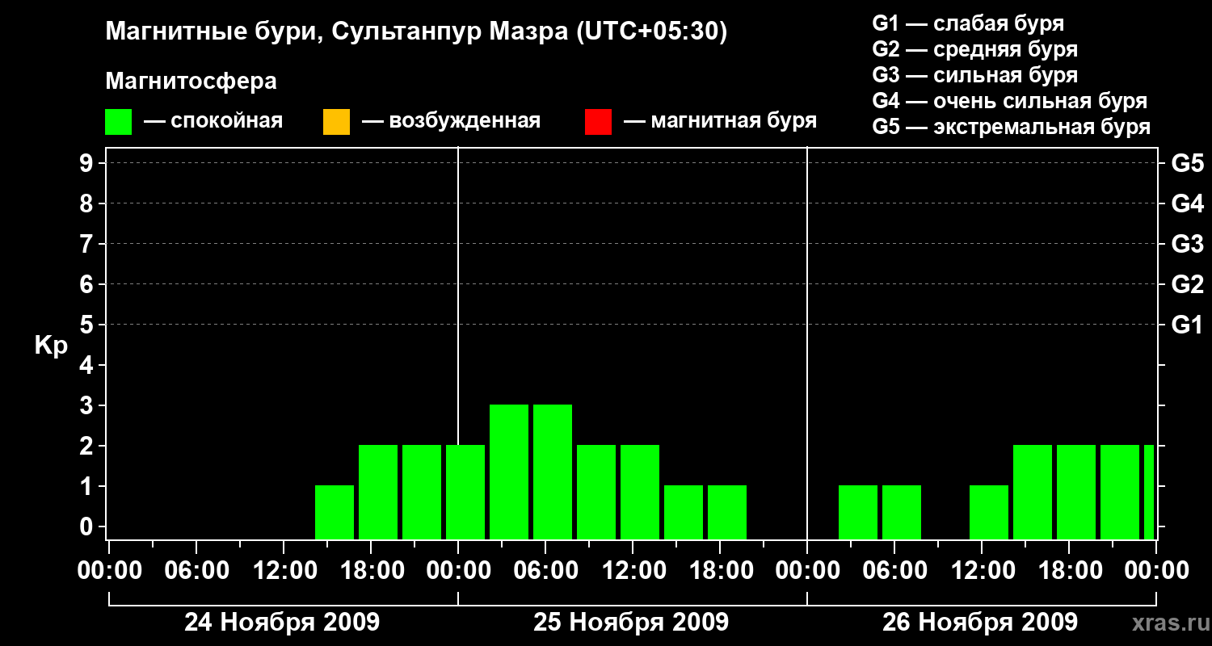Click the Kp axis value '9'
This screenshot has height=646, width=1212.
[x=88, y=163]
